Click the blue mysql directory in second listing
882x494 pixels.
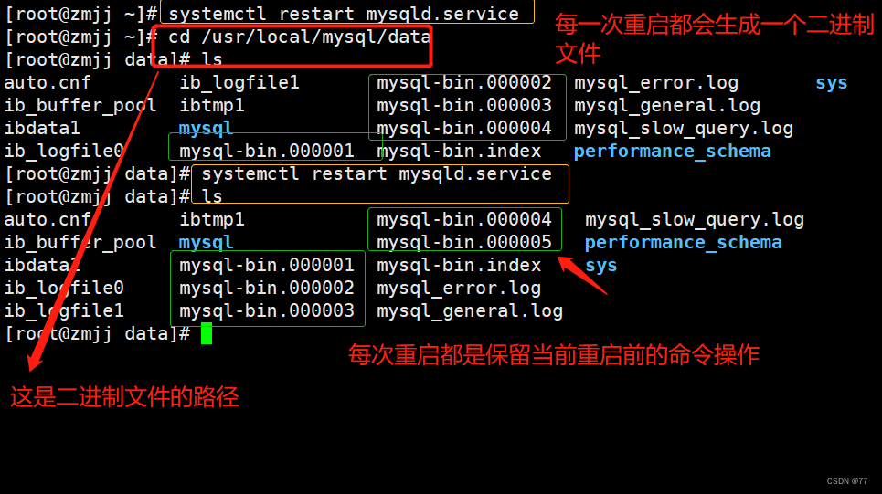click(206, 243)
